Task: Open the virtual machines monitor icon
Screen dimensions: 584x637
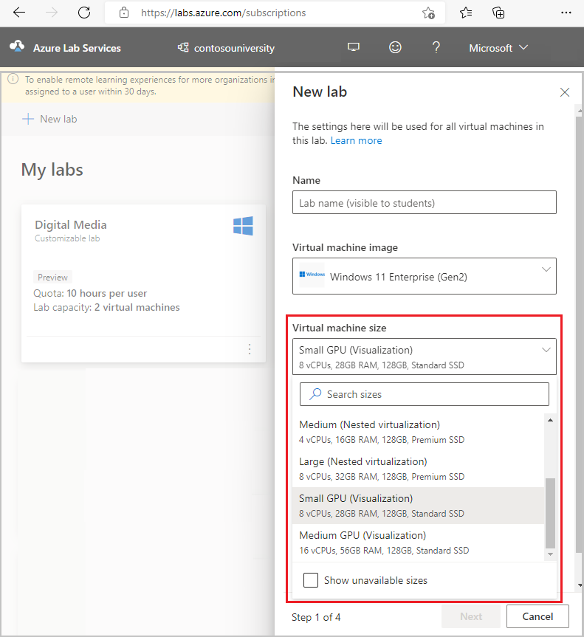Action: coord(354,47)
